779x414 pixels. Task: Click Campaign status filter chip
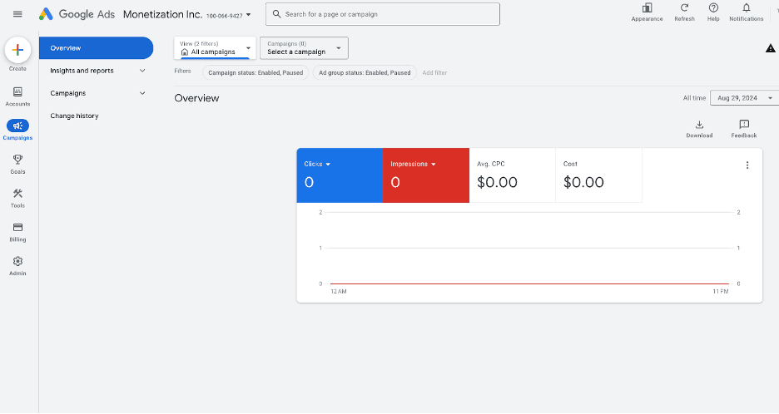pyautogui.click(x=256, y=72)
